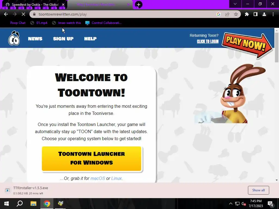
Task: Open Chrome's three-dot menu
Action: pyautogui.click(x=273, y=14)
